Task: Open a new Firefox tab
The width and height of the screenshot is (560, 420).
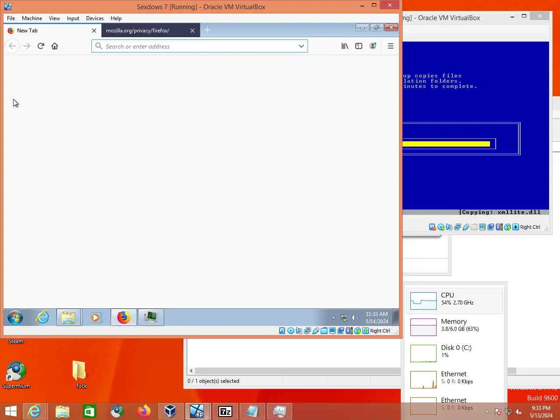Action: tap(207, 30)
